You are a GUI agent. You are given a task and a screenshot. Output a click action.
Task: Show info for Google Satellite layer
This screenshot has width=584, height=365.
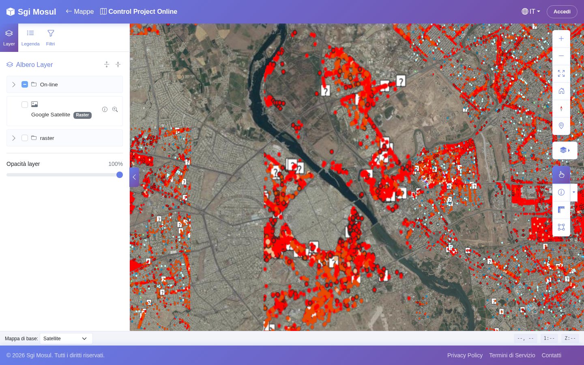[x=105, y=109]
